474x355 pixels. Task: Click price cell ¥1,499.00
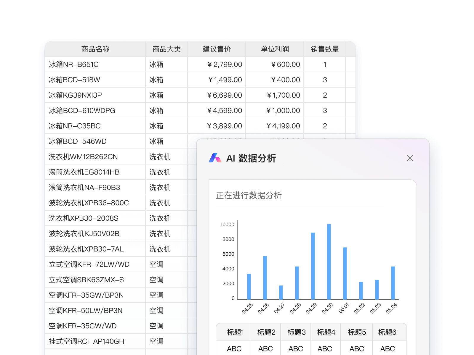(x=217, y=80)
